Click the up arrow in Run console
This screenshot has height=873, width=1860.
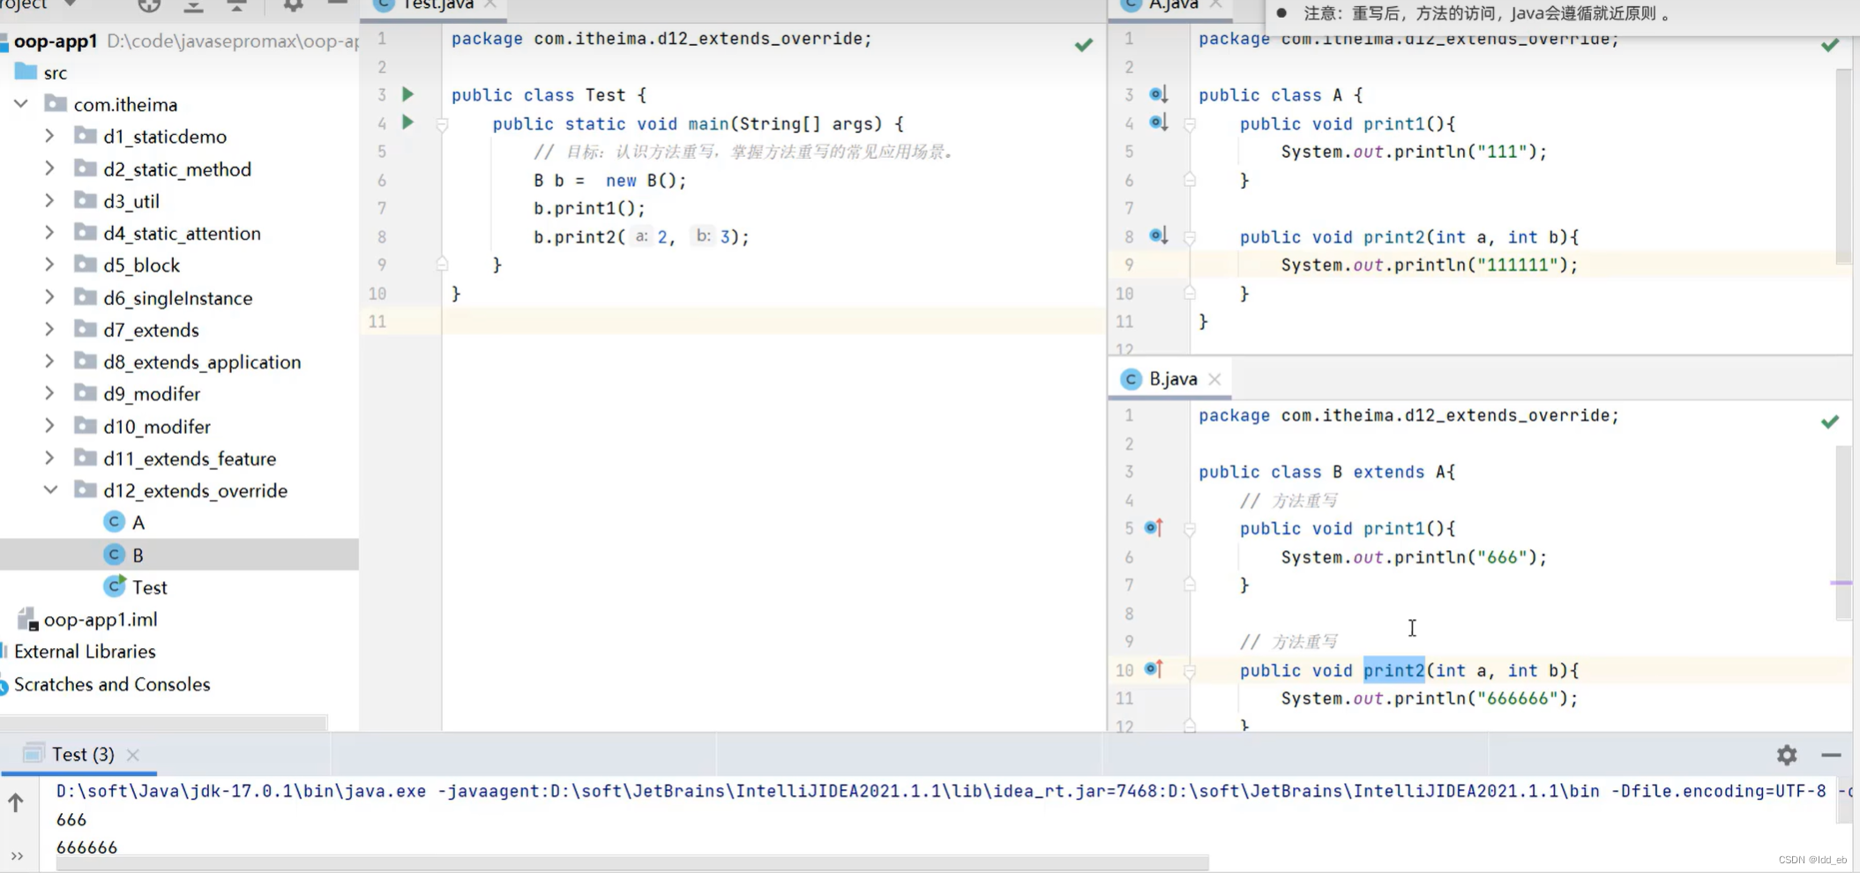[x=16, y=802]
